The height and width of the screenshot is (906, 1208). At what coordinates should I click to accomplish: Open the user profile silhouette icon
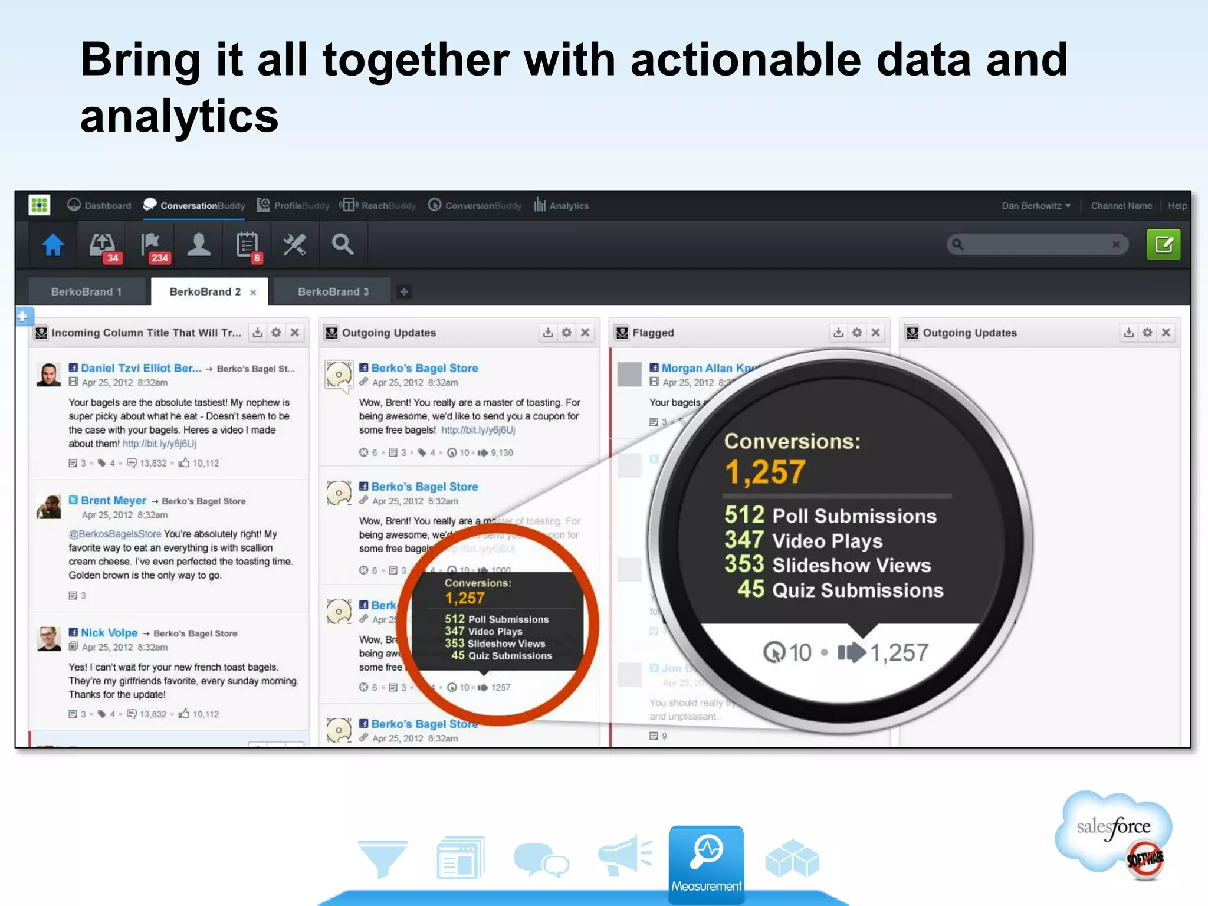click(199, 244)
